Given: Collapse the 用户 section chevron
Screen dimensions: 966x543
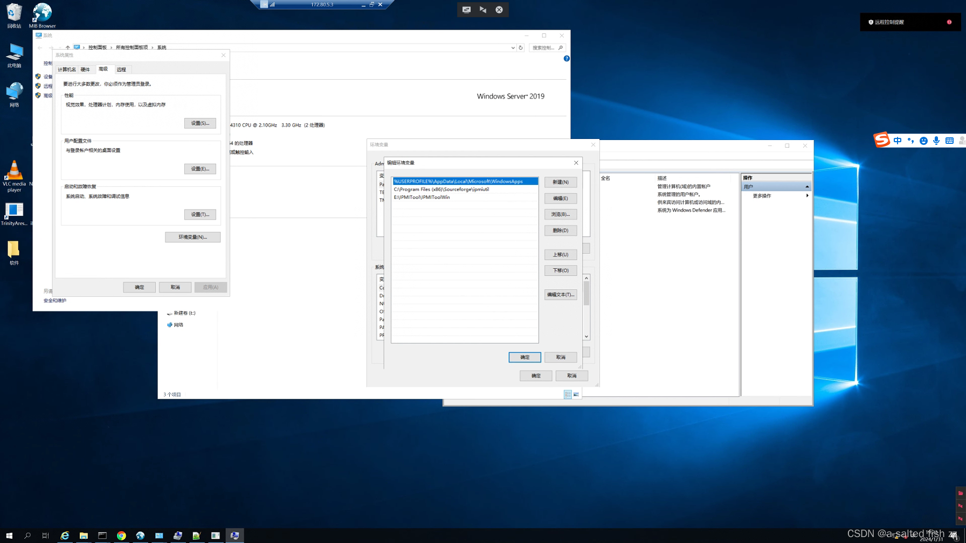Looking at the screenshot, I should (807, 186).
